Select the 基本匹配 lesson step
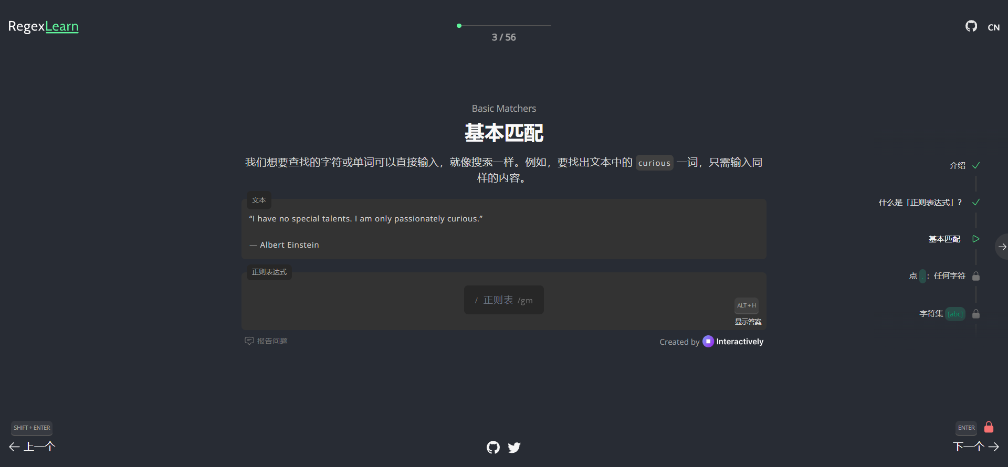Image resolution: width=1008 pixels, height=467 pixels. click(x=944, y=239)
